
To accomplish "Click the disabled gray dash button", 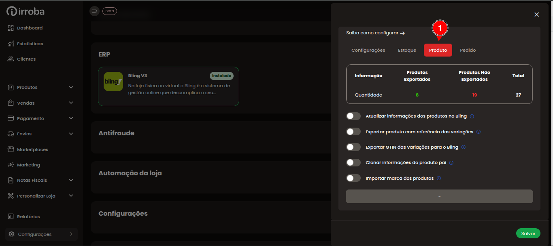I will [x=439, y=196].
